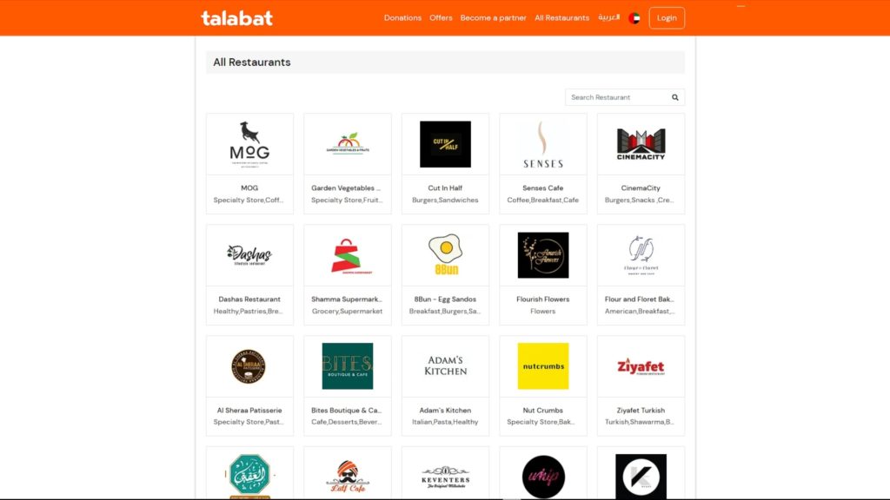Click the Login button

coord(667,18)
